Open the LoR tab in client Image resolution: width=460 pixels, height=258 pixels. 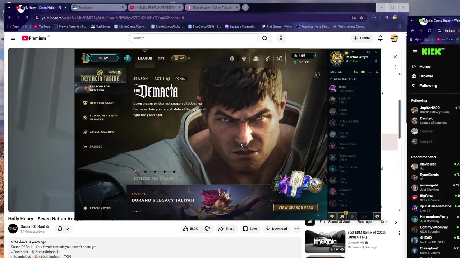pos(179,58)
